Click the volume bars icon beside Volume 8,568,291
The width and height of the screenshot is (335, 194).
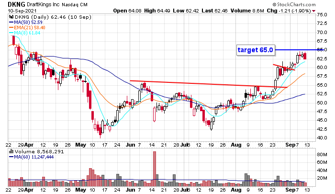click(x=11, y=152)
